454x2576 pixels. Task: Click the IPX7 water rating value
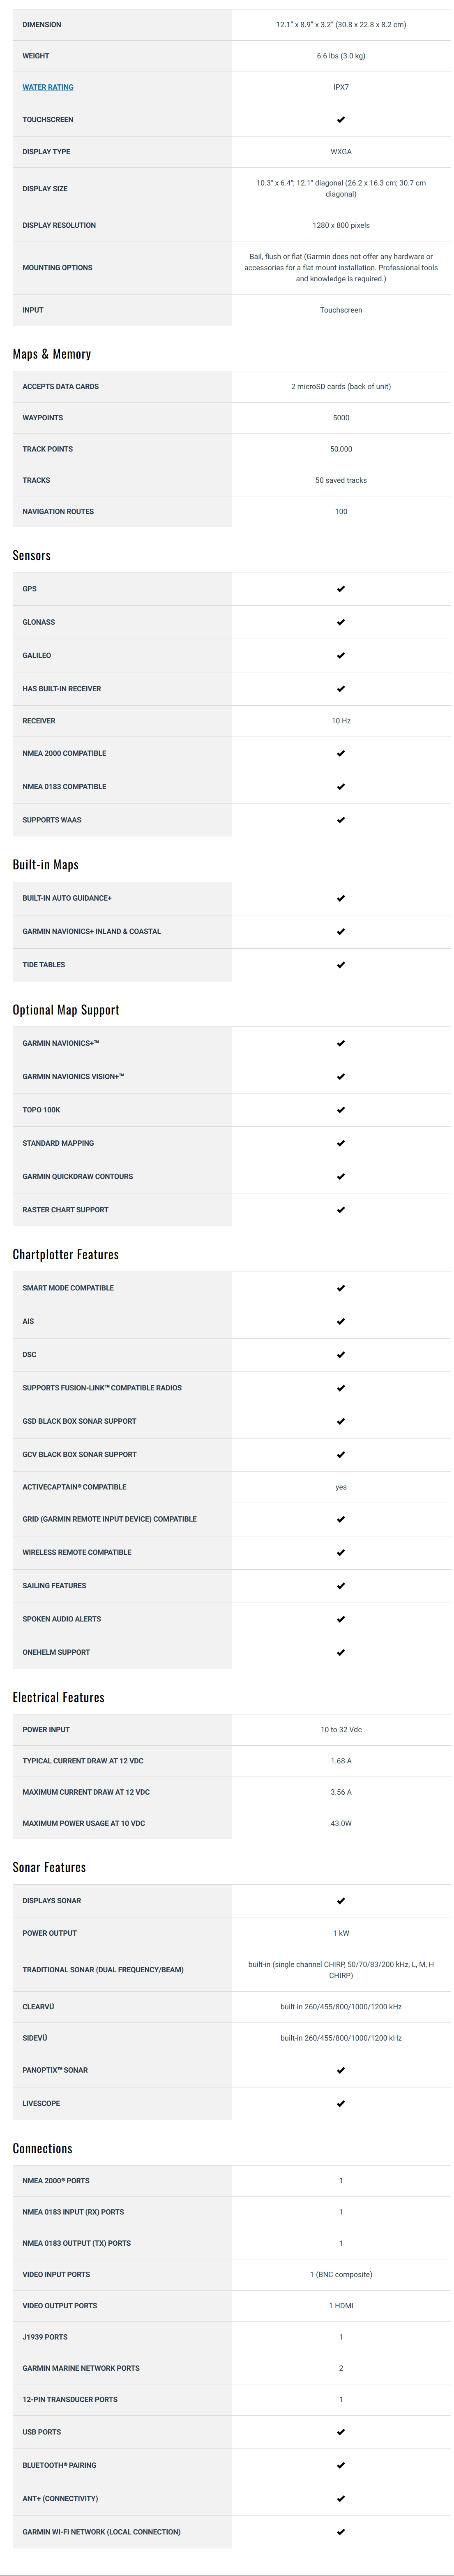pos(341,87)
